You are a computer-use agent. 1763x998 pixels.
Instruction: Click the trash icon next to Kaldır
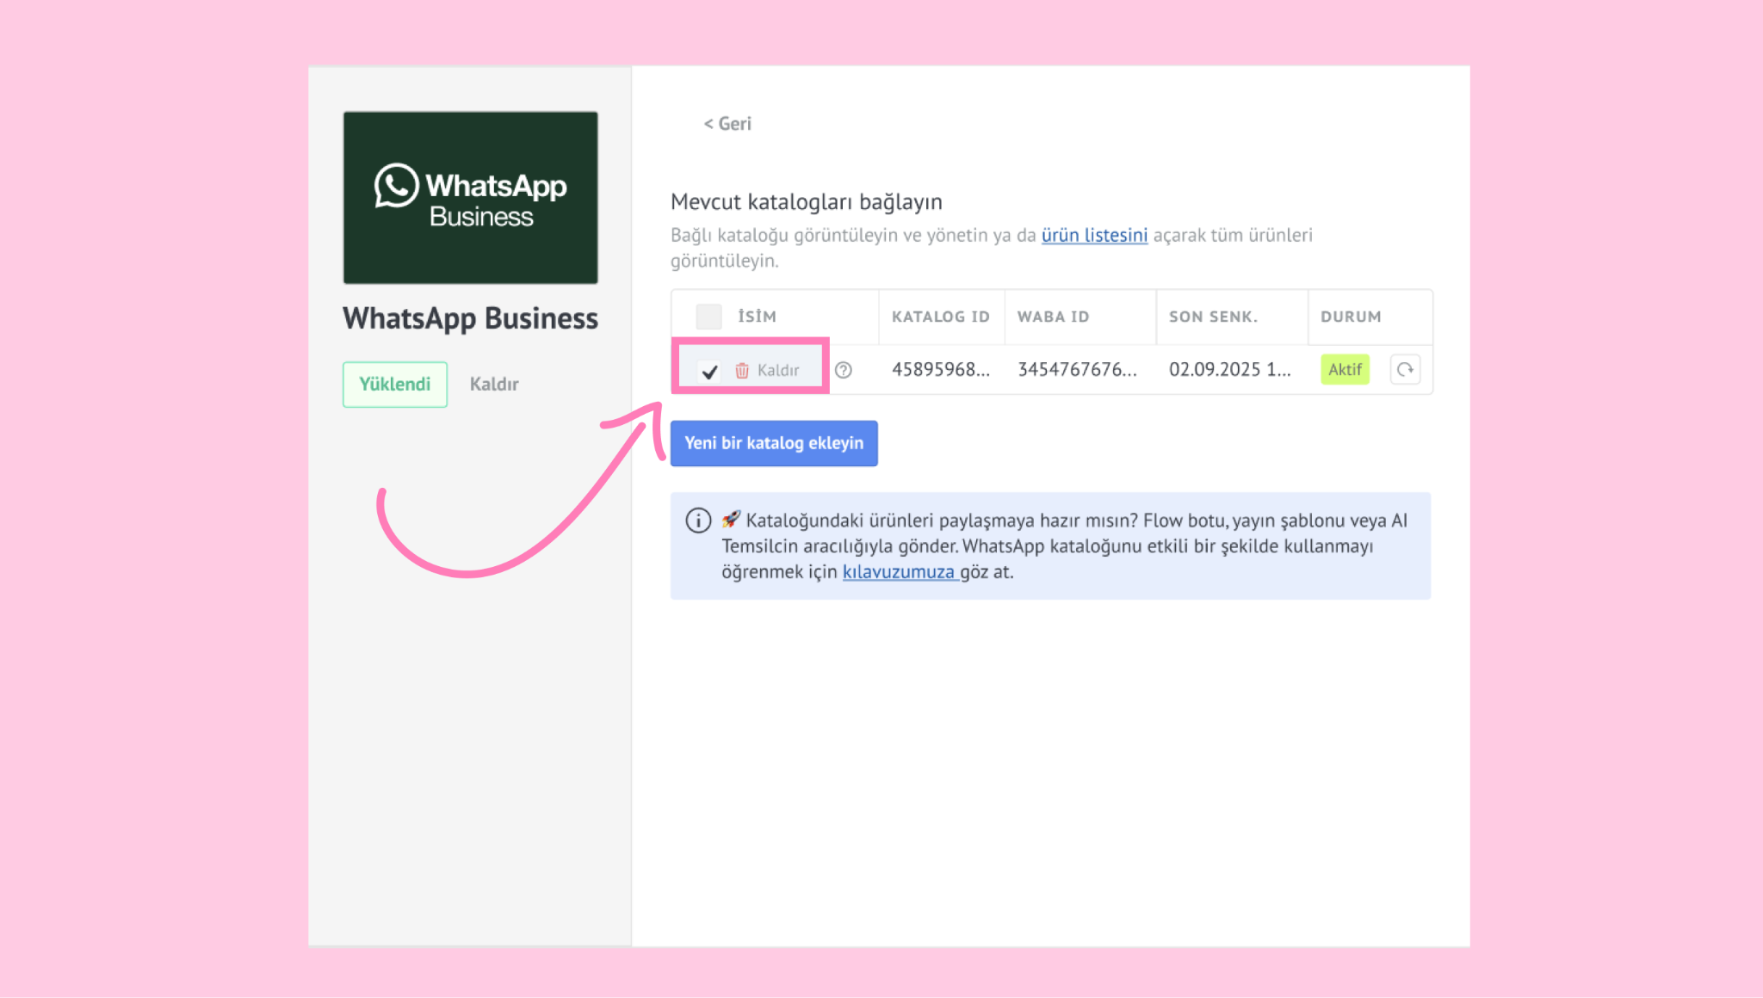741,370
